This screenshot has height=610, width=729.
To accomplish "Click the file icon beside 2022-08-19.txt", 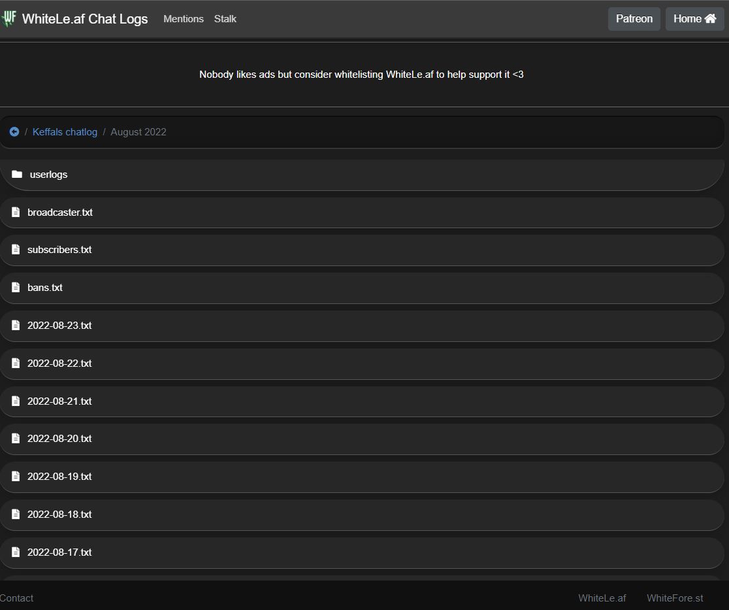I will tap(16, 477).
